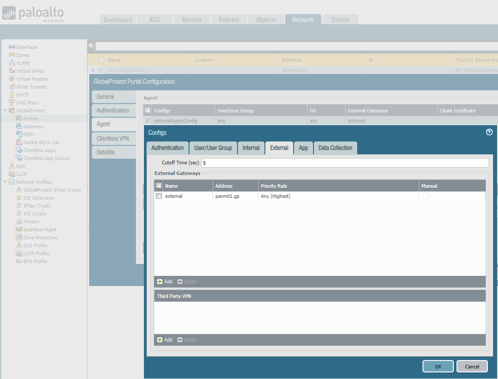498x379 pixels.
Task: Select the Zones icon in the sidebar
Action: tap(12, 55)
